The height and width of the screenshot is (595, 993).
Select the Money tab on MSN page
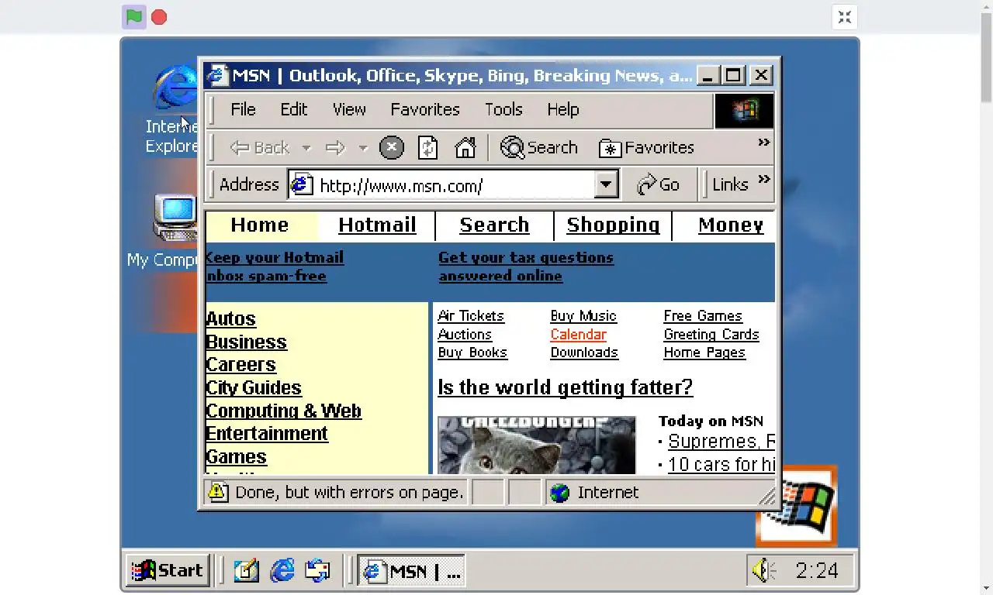[731, 225]
